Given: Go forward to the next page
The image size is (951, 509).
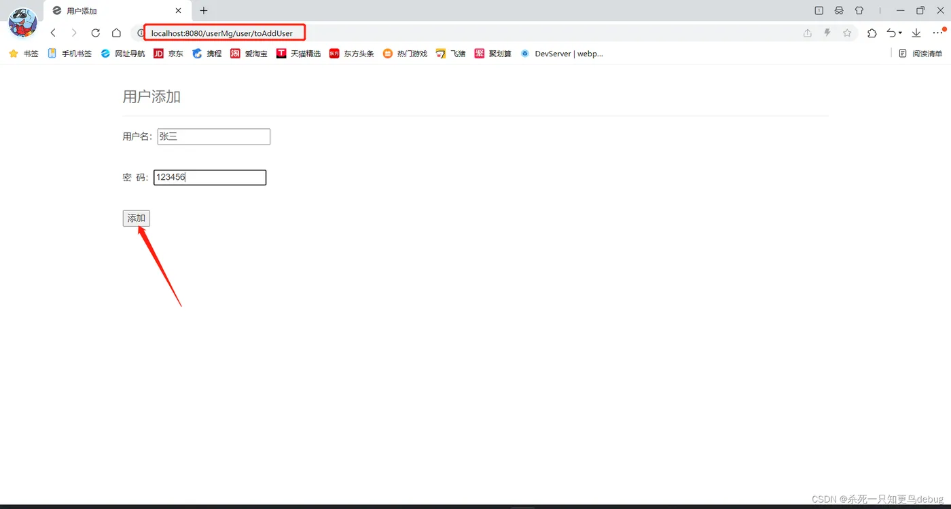Looking at the screenshot, I should click(74, 33).
